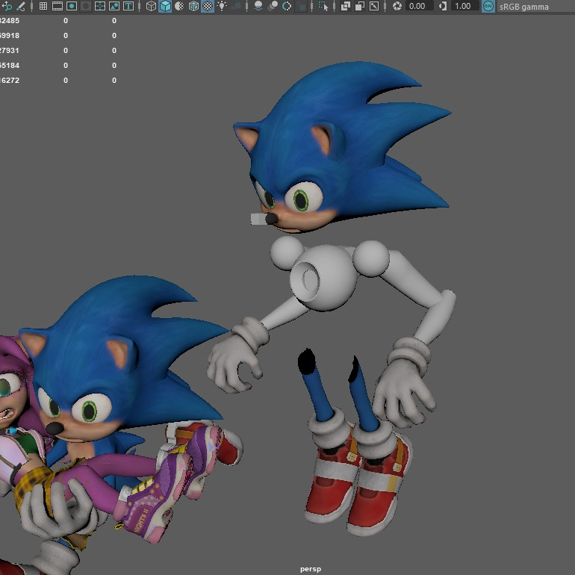Toggle use default material icon
This screenshot has width=575, height=575.
[179, 6]
